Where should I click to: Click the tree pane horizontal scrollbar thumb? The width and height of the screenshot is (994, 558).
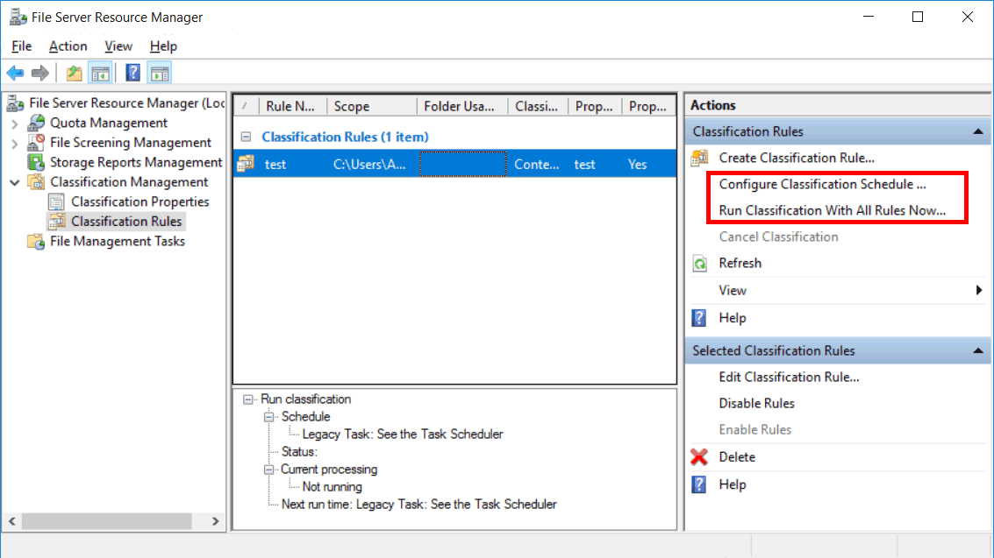pos(106,521)
